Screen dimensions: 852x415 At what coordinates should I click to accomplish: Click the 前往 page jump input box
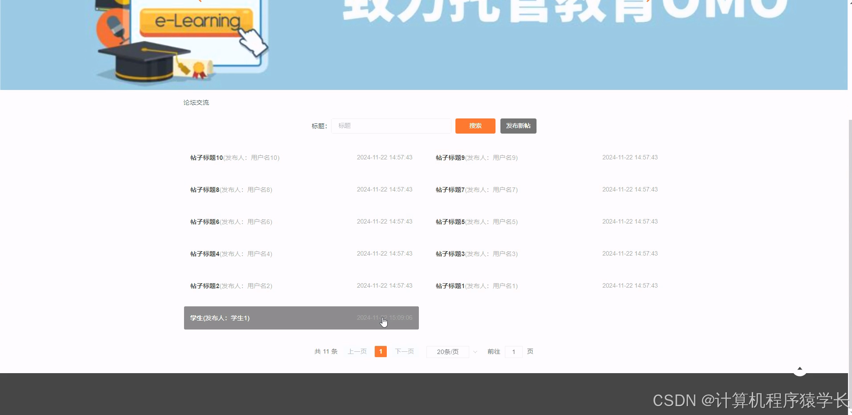[514, 351]
